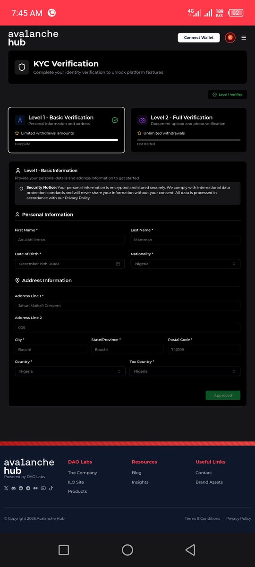Viewport: 255px width, 567px height.
Task: Click the TikTok social icon
Action: (51, 488)
